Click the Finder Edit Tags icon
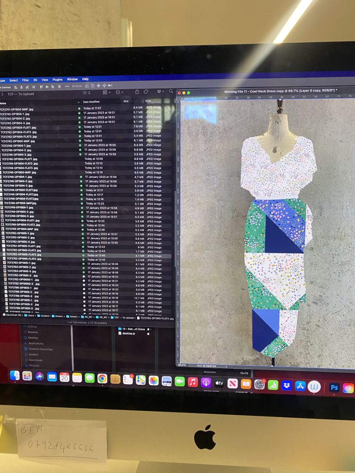The width and height of the screenshot is (355, 473). 146,92
